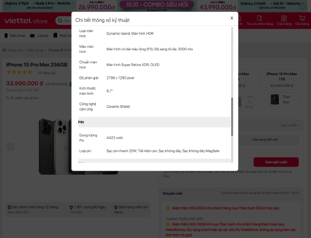This screenshot has height=238, width=311.
Task: Close the technical specifications dialog
Action: tap(232, 18)
